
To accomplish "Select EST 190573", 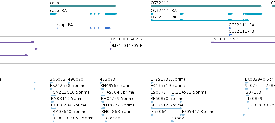I will point(158,92).
